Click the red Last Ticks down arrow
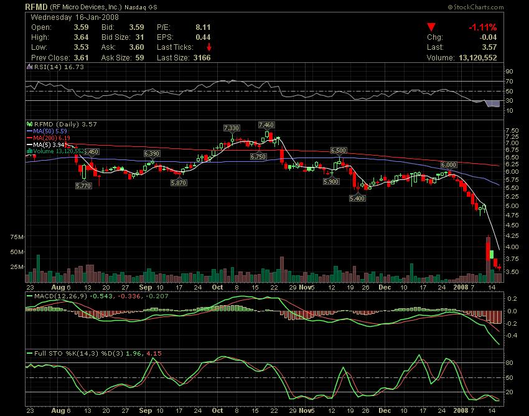The width and height of the screenshot is (529, 416). [209, 47]
